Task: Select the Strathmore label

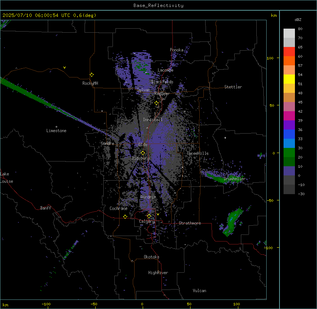Action: click(190, 223)
